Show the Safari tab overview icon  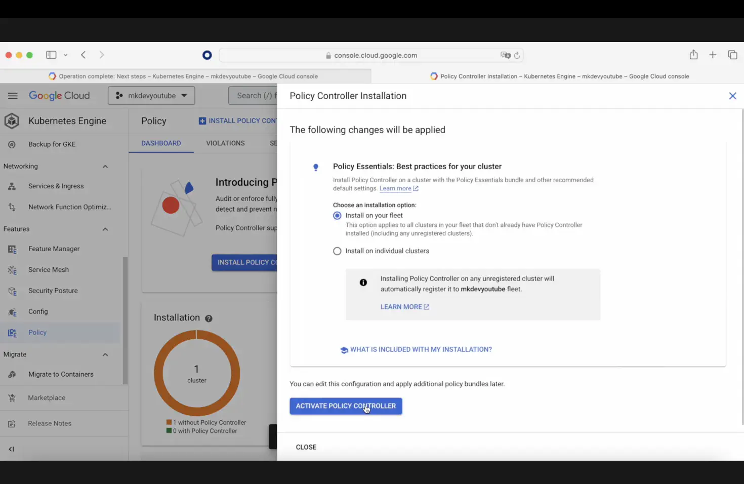pos(732,55)
